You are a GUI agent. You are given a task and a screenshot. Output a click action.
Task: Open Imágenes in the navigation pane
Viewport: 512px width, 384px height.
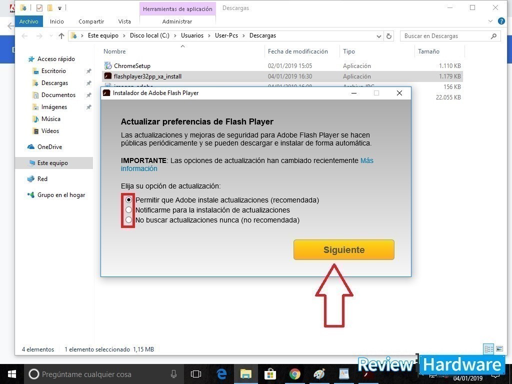[54, 107]
